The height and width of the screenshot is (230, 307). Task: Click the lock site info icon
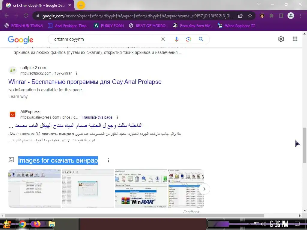click(38, 16)
